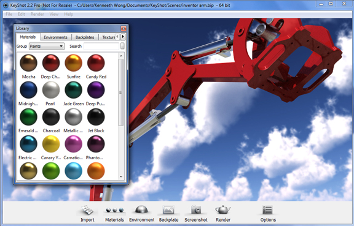The image size is (354, 226).
Task: Select the Metallic silver material sphere
Action: coord(74,117)
